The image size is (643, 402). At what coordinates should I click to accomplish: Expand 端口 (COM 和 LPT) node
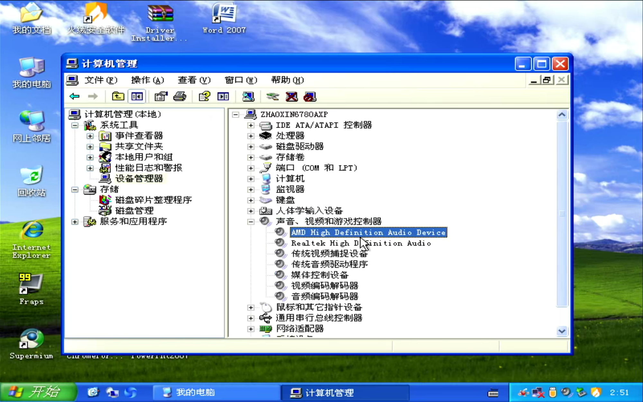pyautogui.click(x=251, y=168)
